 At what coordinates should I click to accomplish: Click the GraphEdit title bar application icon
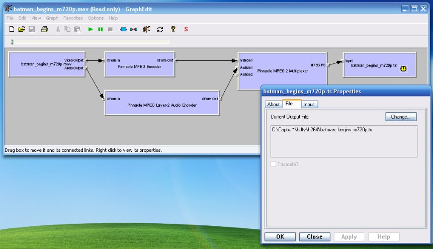point(8,9)
